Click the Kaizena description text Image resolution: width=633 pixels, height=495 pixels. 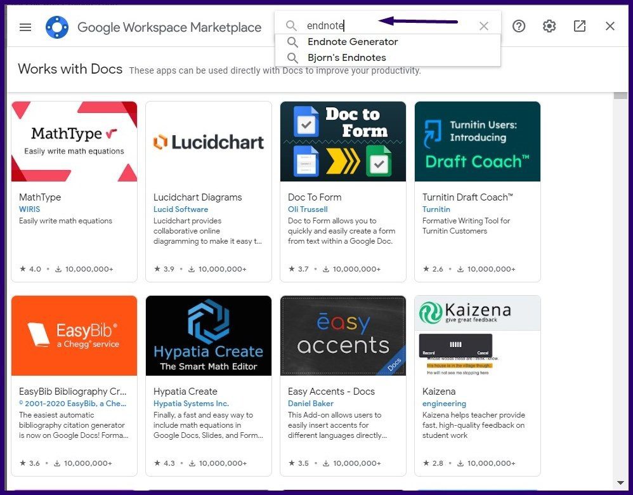[474, 425]
